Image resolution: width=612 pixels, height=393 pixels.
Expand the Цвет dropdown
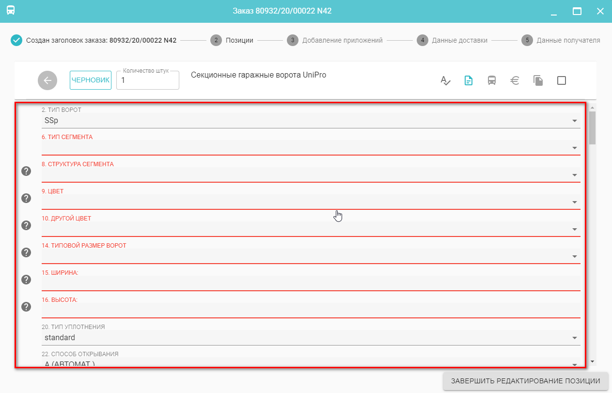pos(574,202)
